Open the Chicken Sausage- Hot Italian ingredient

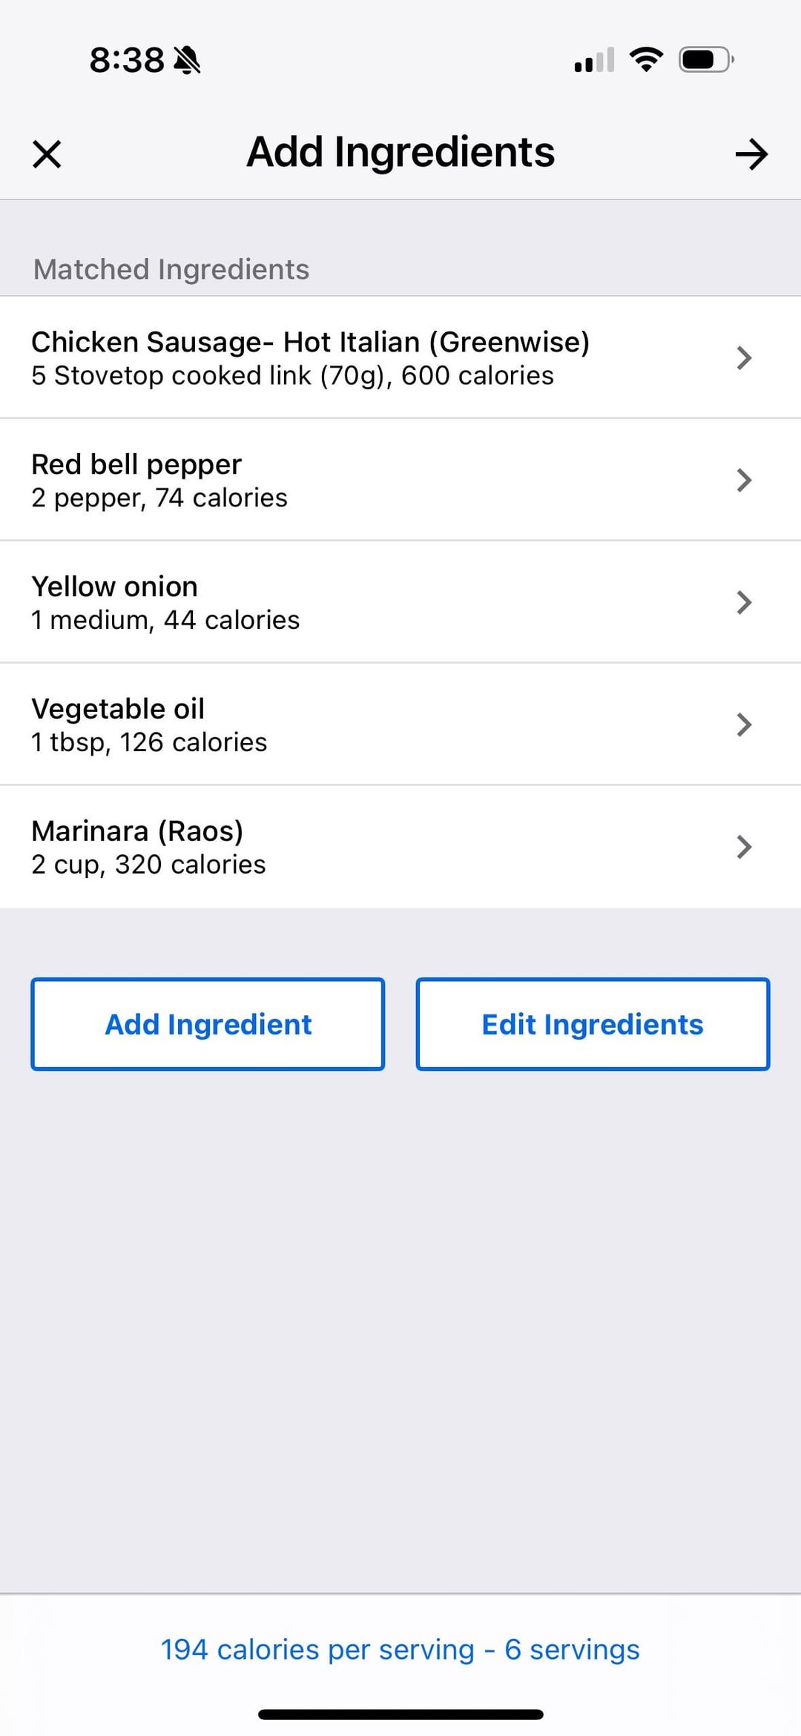pyautogui.click(x=310, y=343)
